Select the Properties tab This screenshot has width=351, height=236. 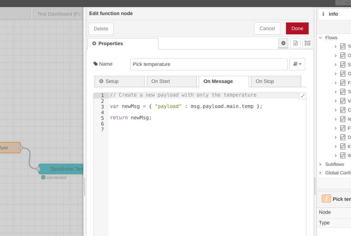pyautogui.click(x=123, y=44)
